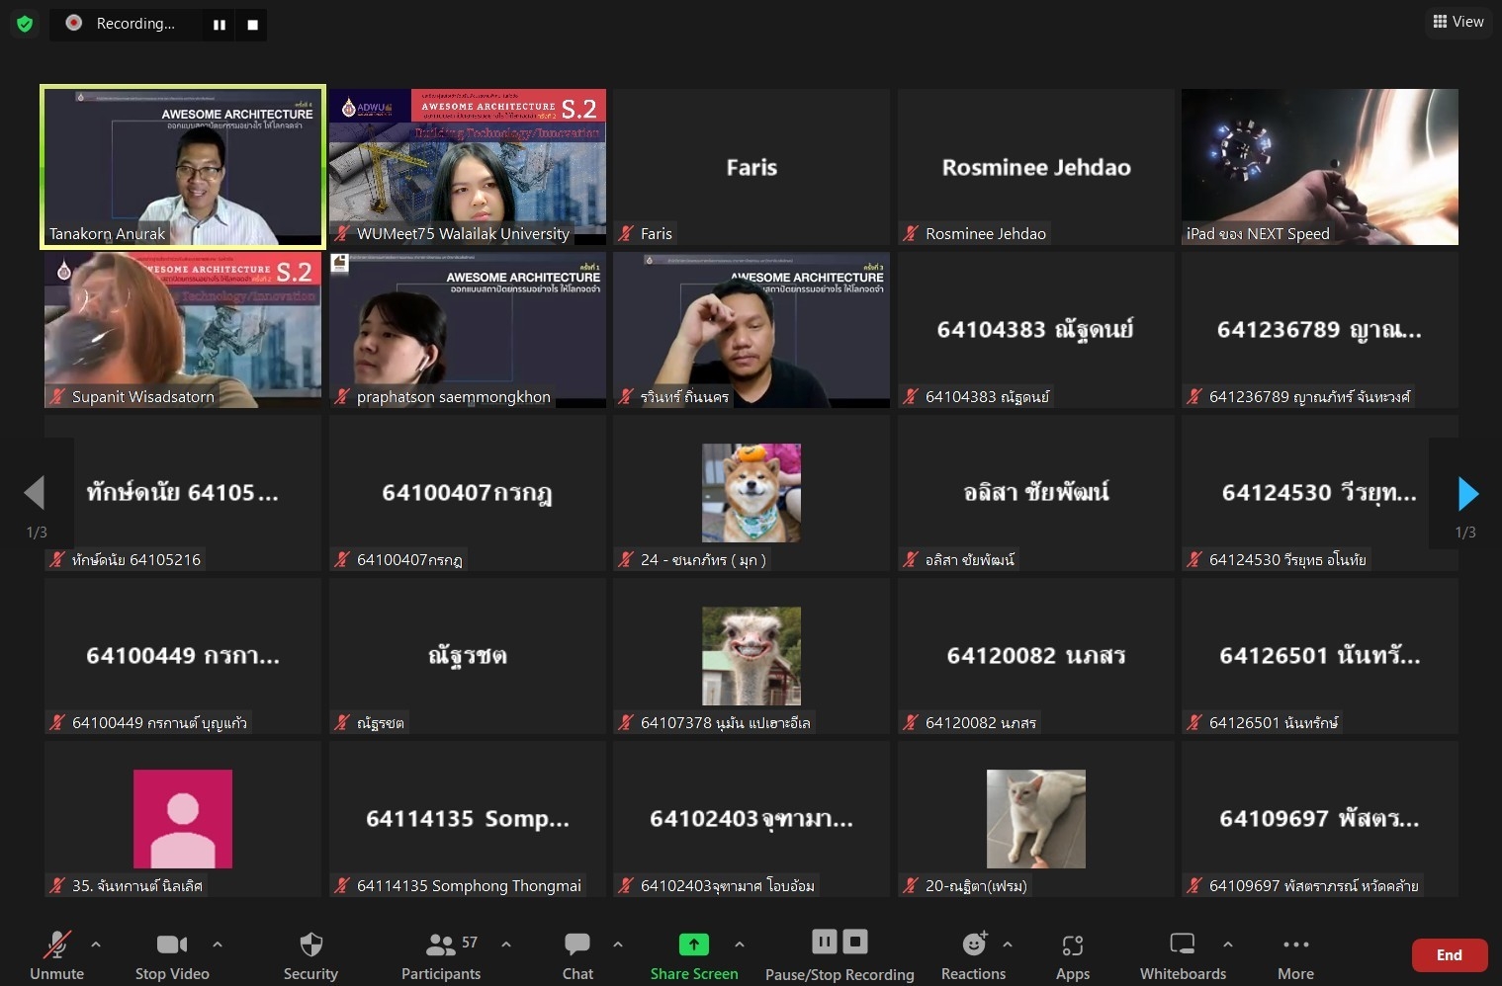Start Share Screen

(x=693, y=955)
